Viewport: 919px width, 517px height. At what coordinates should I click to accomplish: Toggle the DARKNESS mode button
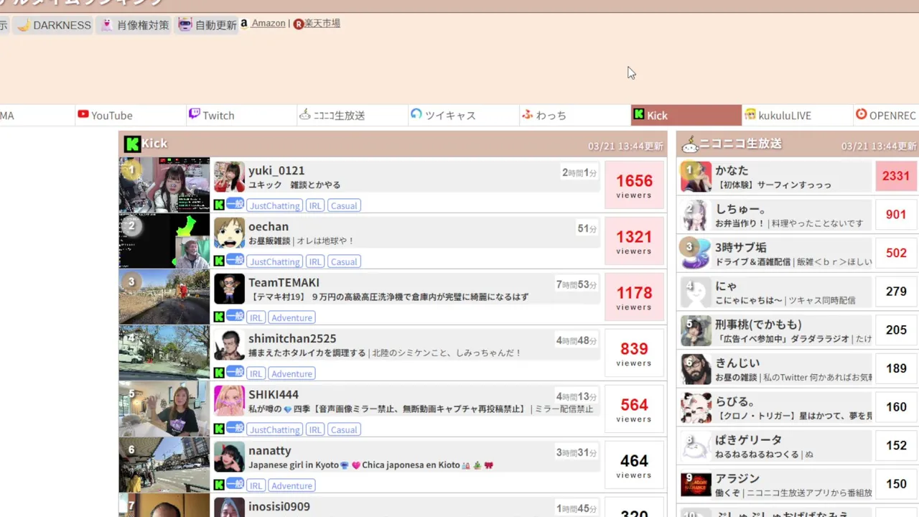54,25
